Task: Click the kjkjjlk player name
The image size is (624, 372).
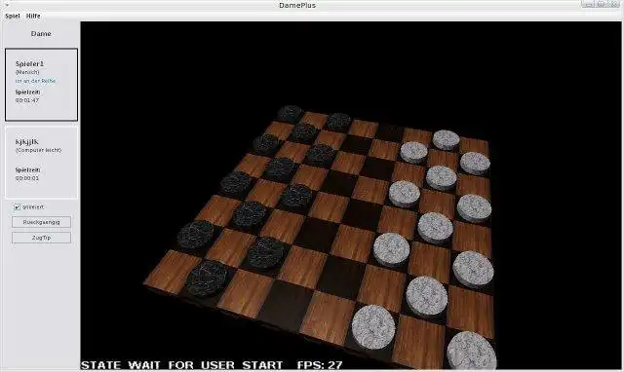Action: (x=27, y=141)
